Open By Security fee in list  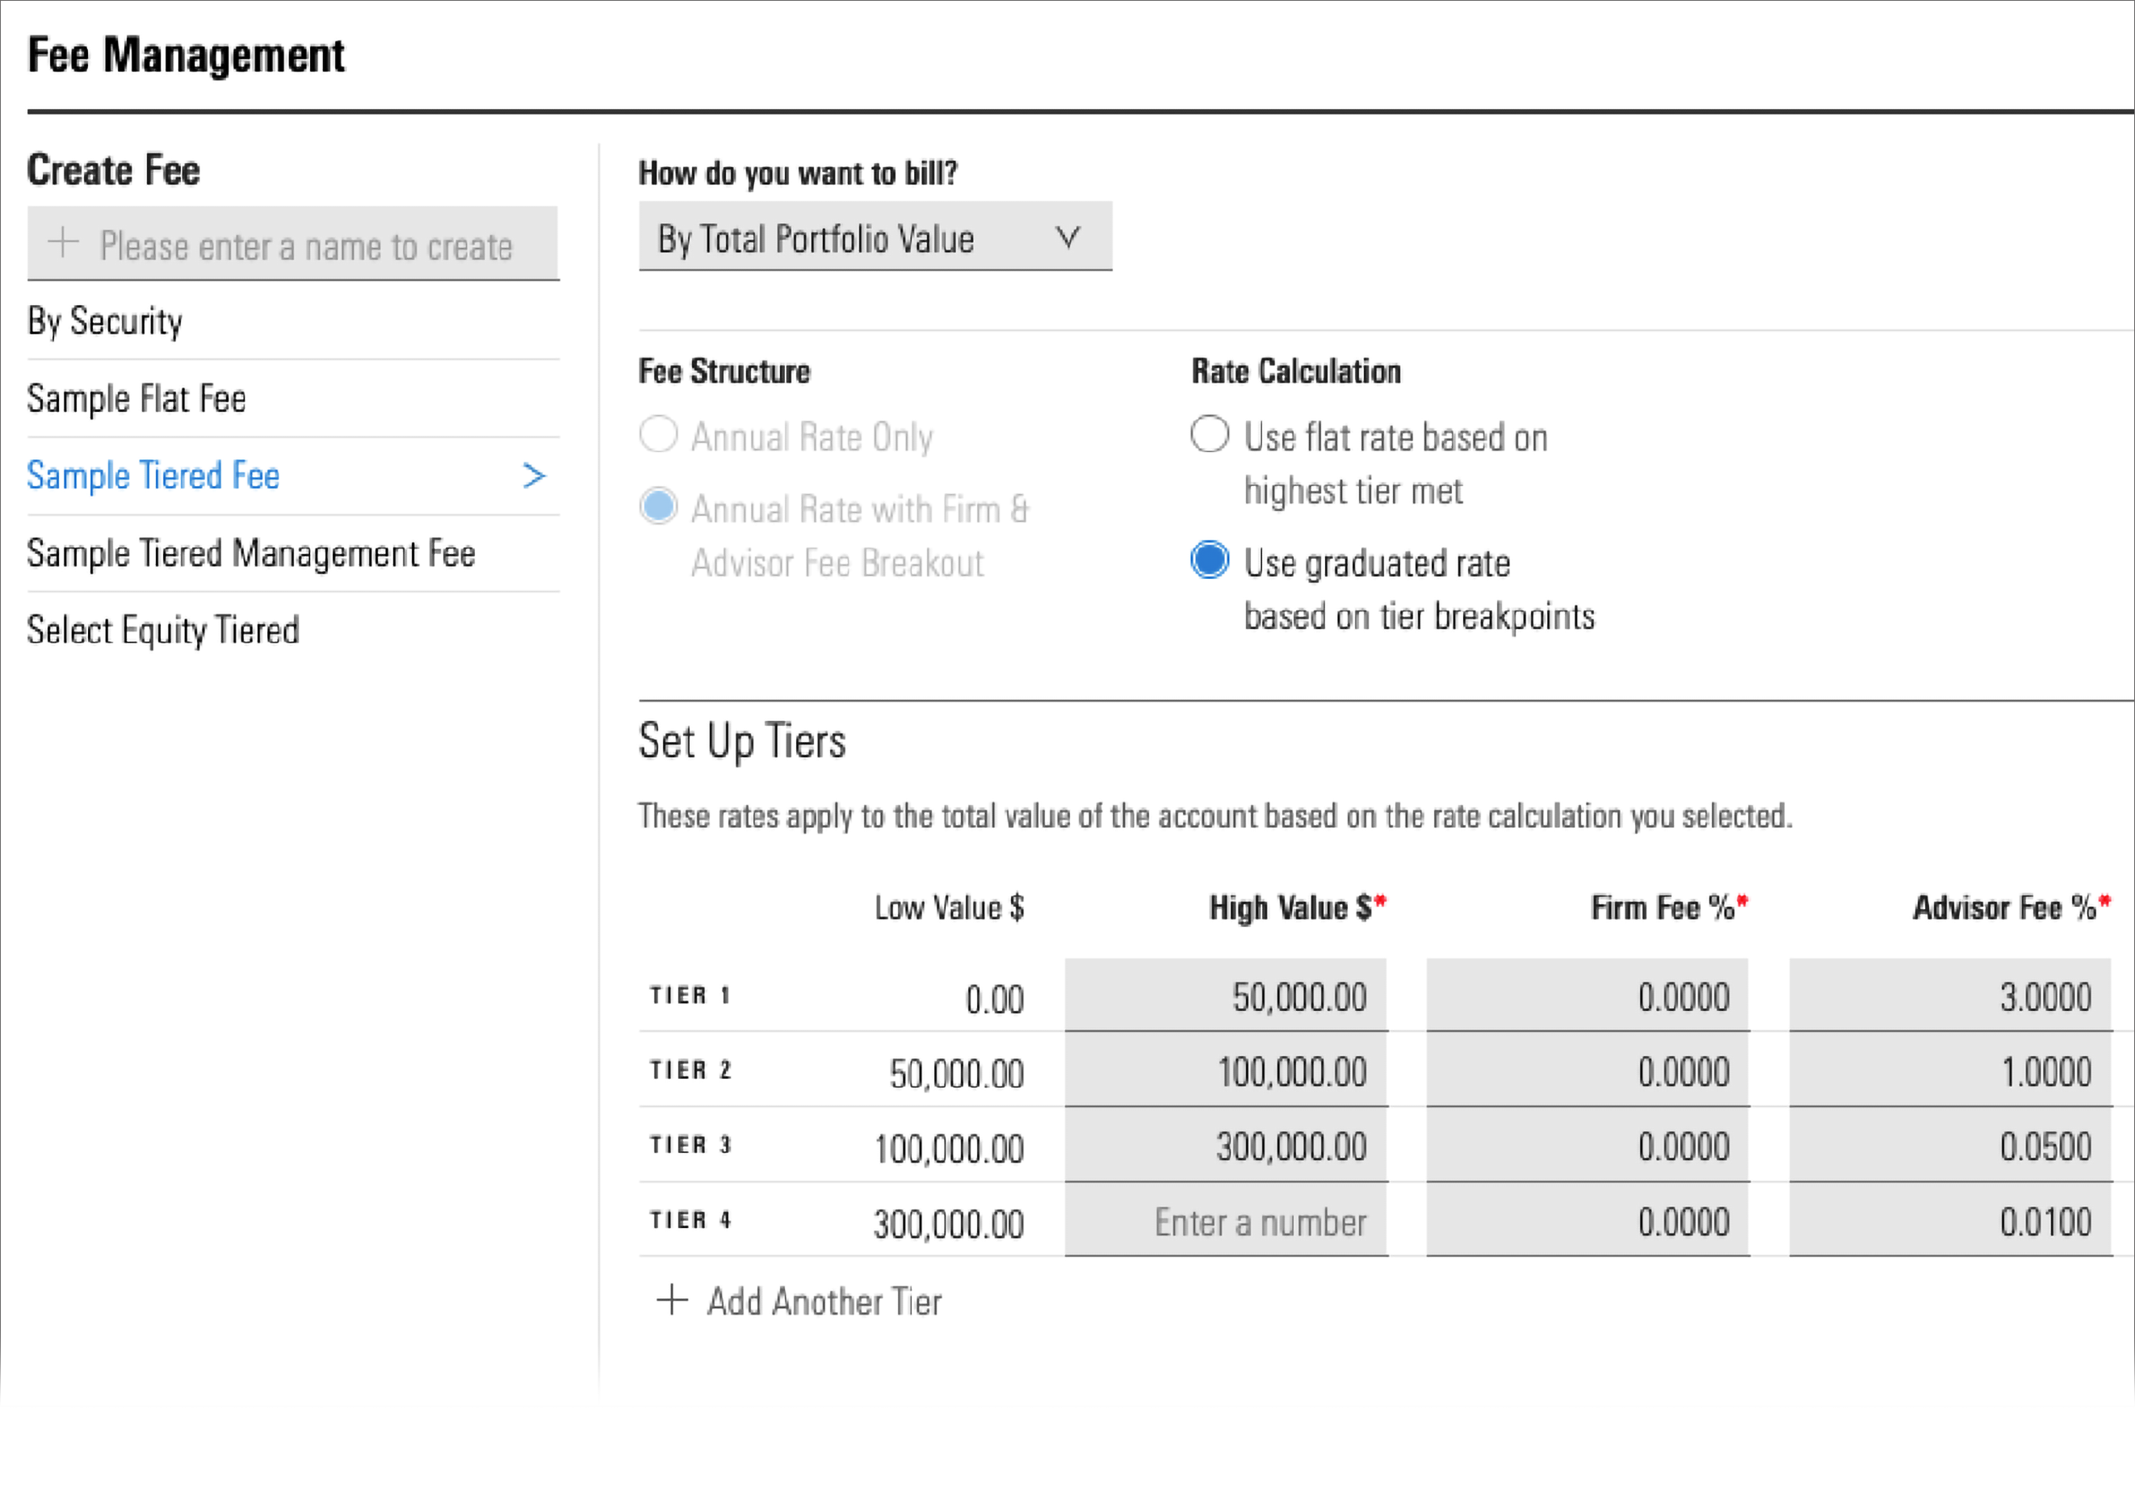(105, 322)
